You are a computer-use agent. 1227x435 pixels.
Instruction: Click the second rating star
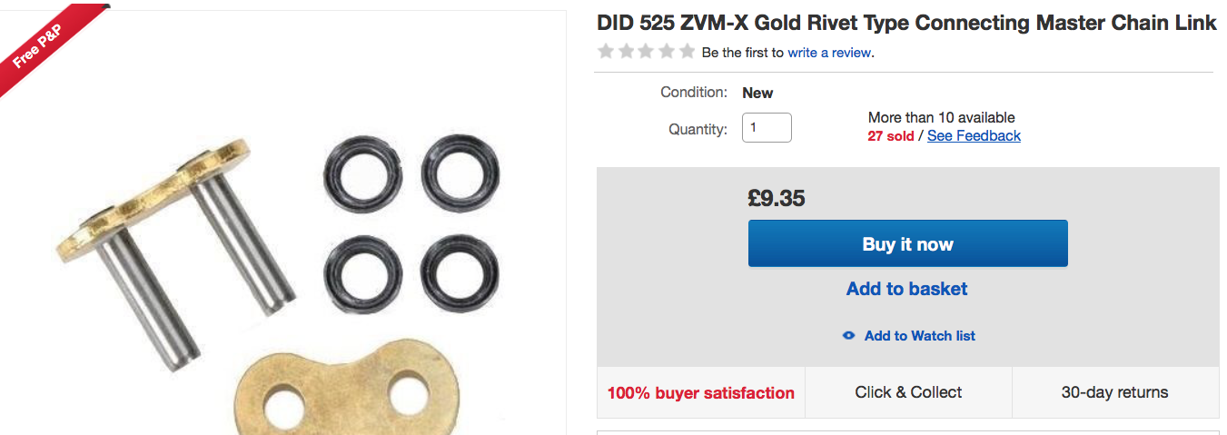point(626,52)
